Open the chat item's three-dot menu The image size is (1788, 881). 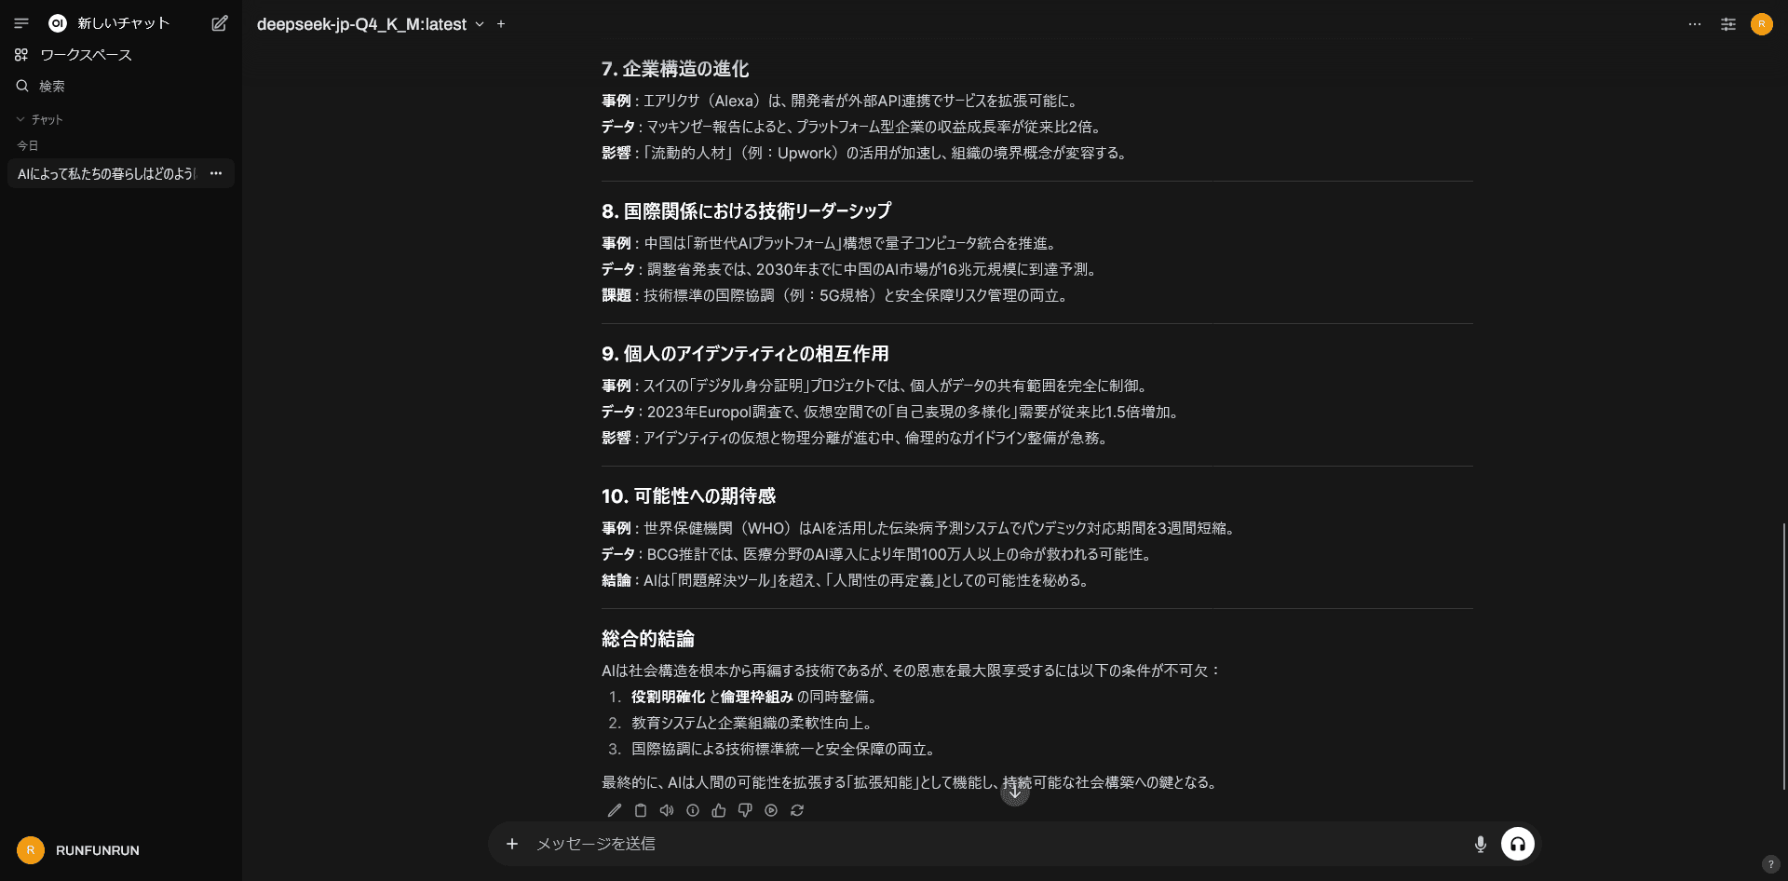[216, 173]
